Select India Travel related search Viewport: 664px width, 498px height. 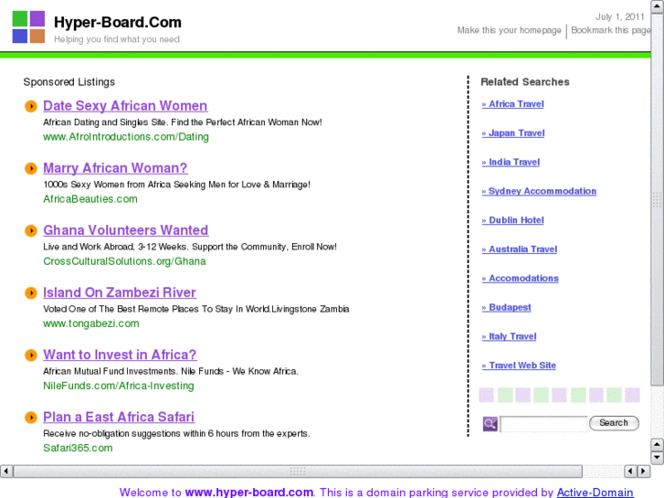point(511,163)
